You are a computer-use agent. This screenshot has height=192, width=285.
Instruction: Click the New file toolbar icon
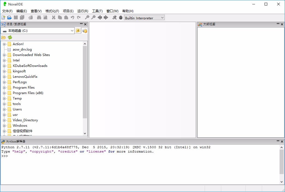tap(3, 18)
